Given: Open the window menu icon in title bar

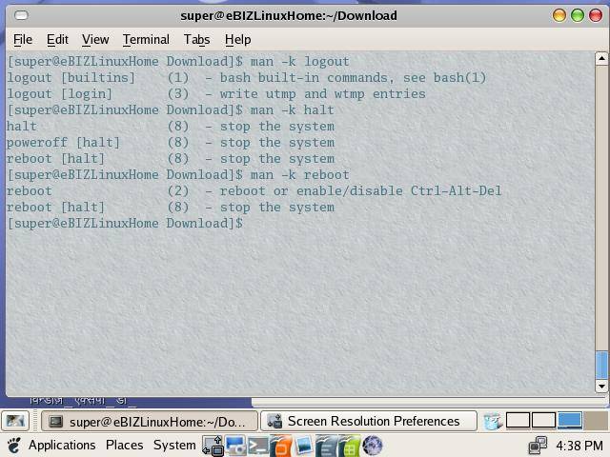Looking at the screenshot, I should click(21, 15).
